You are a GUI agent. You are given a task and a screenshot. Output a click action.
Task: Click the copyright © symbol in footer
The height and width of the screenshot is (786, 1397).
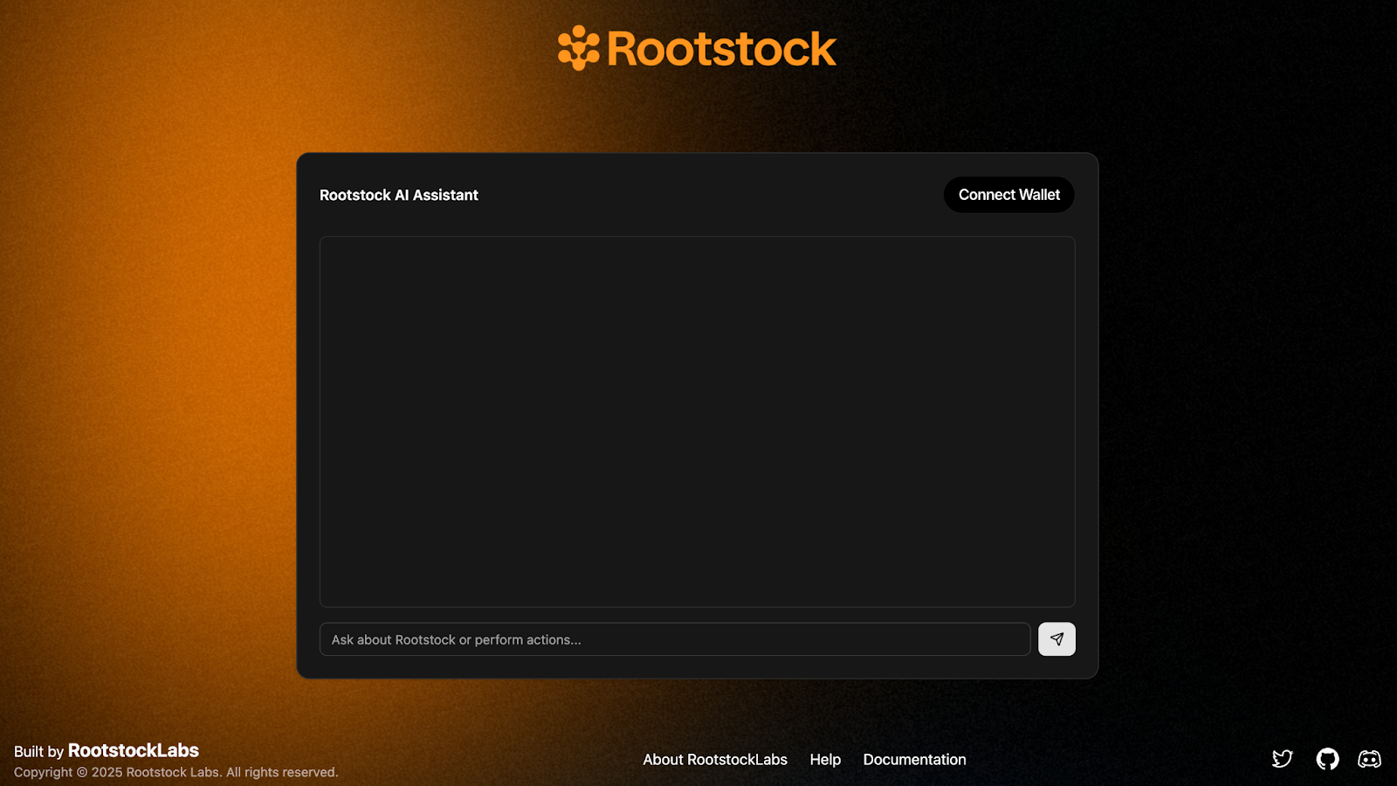(x=82, y=773)
